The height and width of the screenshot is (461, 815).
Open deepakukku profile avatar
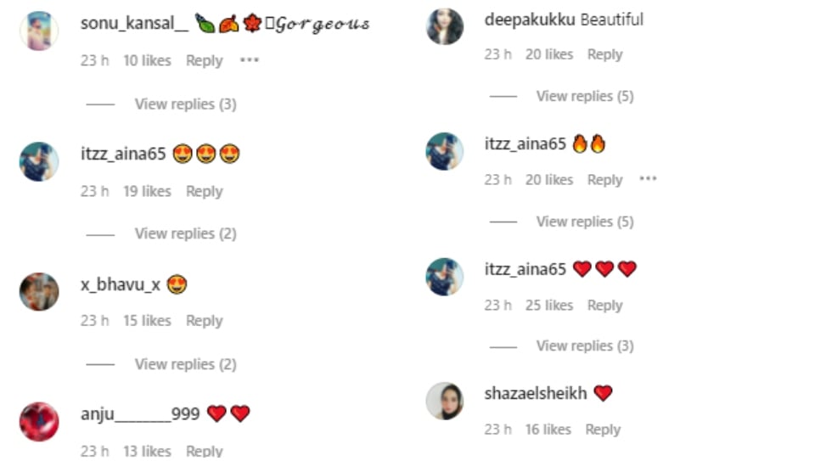[444, 26]
